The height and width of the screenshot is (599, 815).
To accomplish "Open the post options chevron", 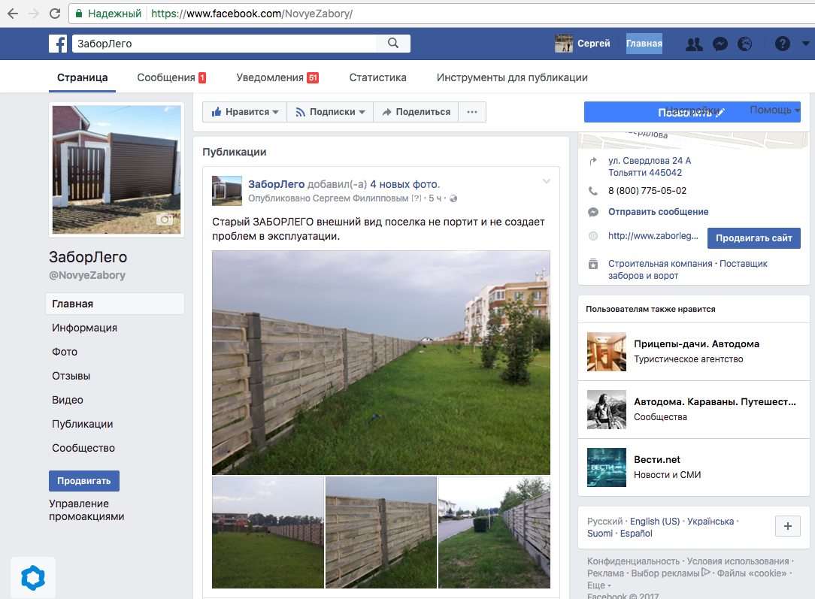I will [x=547, y=181].
